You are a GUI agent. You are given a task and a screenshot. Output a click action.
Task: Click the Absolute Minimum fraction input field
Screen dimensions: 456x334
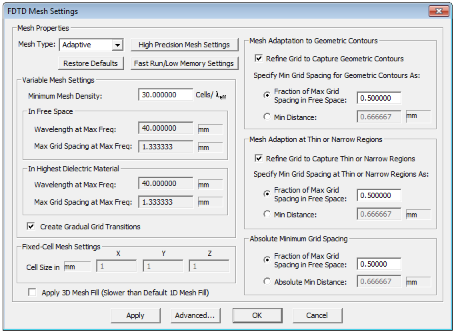(379, 263)
